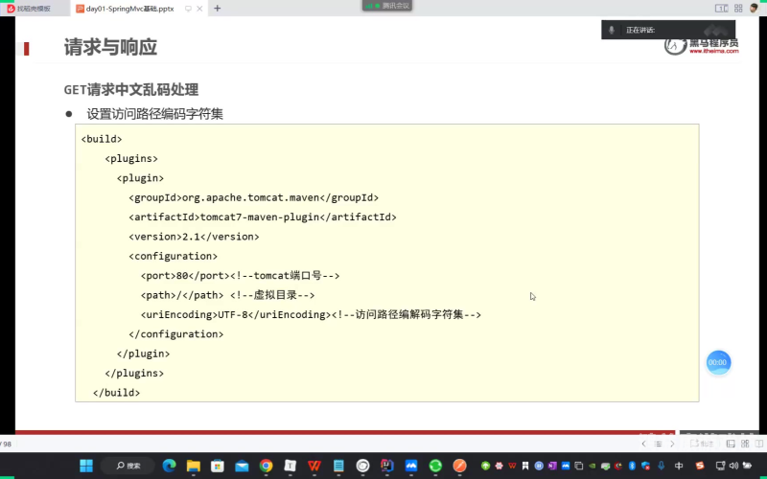Click the bullet 设置访问路径编码字符集
This screenshot has height=479, width=767.
[x=155, y=114]
